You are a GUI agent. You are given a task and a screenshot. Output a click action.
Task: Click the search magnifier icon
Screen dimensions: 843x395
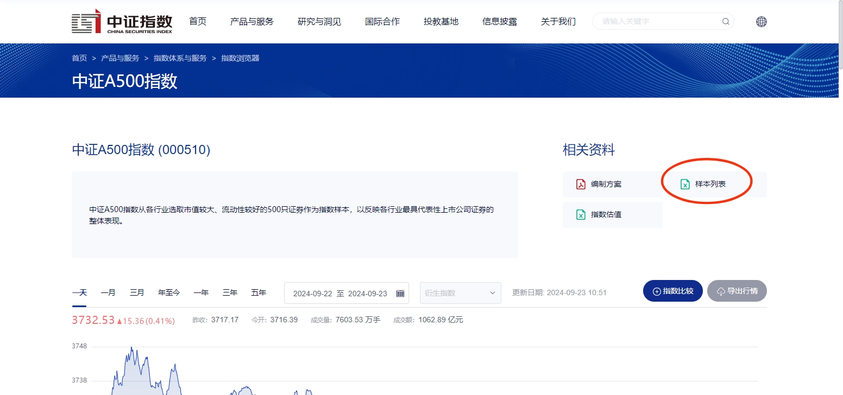(x=726, y=22)
